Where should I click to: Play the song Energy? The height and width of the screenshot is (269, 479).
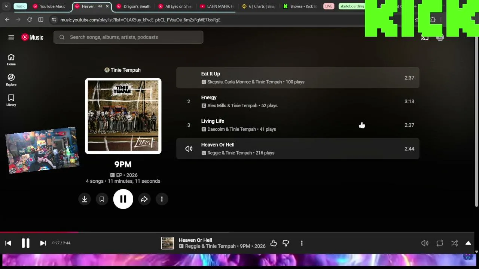pos(209,98)
